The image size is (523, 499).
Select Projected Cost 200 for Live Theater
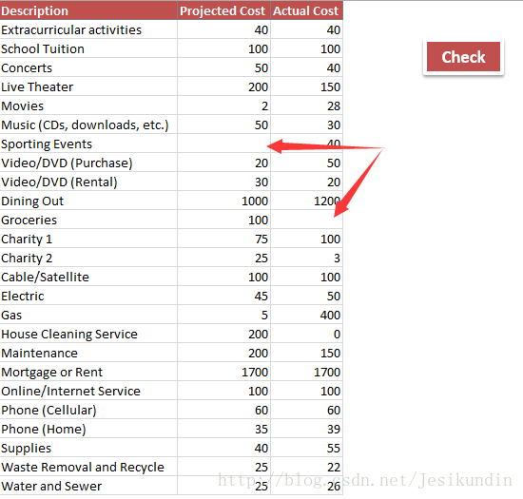[x=223, y=86]
